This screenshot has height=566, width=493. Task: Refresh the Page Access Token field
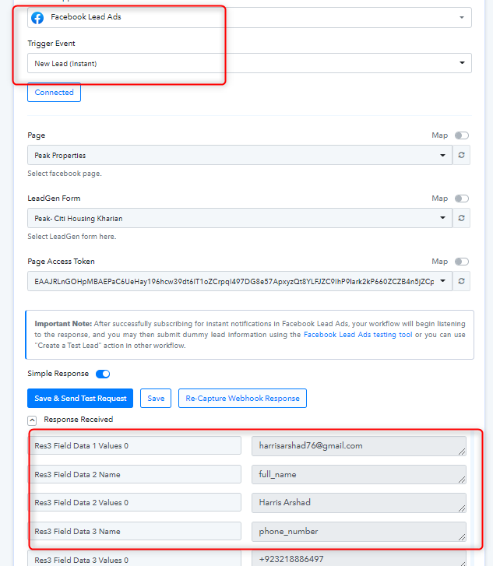click(461, 281)
